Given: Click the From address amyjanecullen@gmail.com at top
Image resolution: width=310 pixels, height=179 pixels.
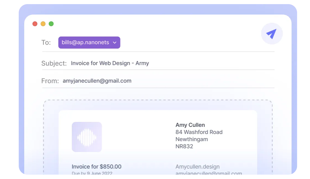Looking at the screenshot, I should 97,81.
